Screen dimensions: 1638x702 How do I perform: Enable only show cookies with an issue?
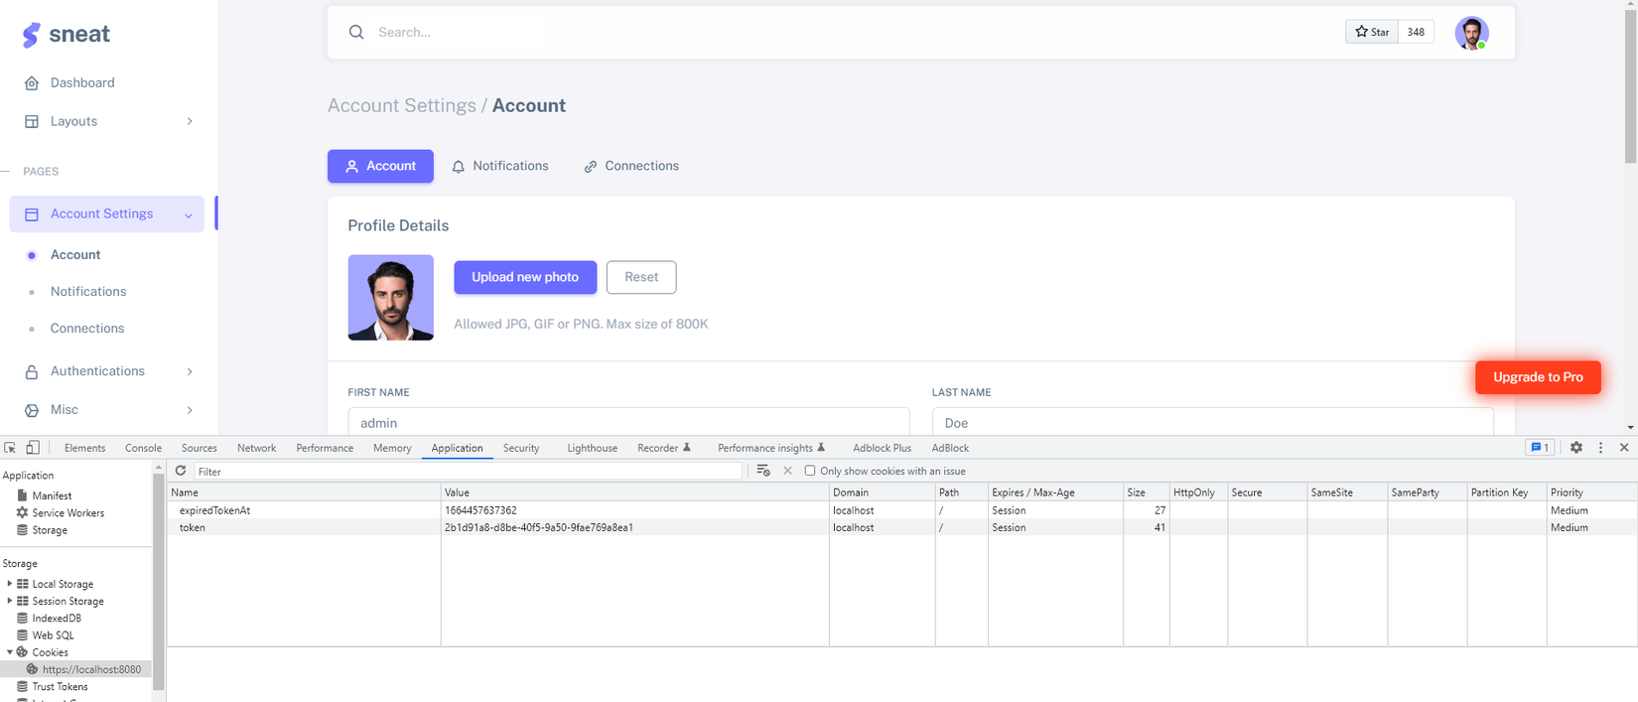click(x=810, y=471)
